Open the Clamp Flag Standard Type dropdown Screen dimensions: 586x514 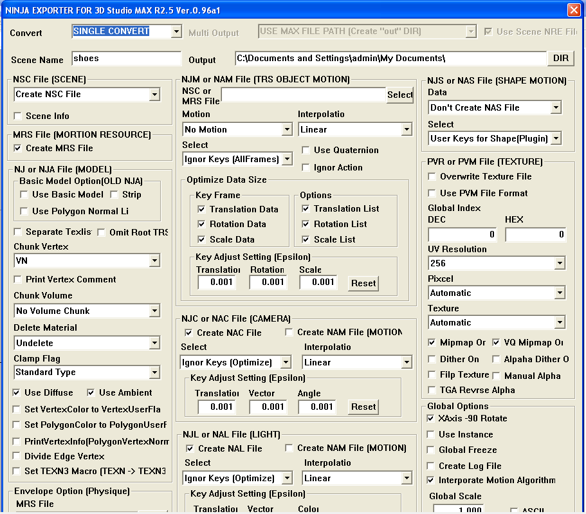pos(87,372)
